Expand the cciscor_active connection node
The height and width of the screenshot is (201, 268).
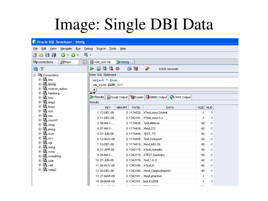(40, 88)
